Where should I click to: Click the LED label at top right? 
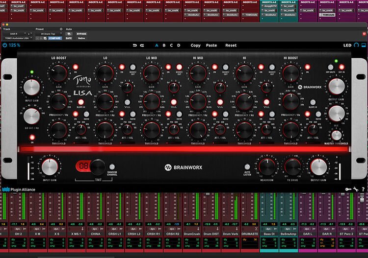[347, 46]
